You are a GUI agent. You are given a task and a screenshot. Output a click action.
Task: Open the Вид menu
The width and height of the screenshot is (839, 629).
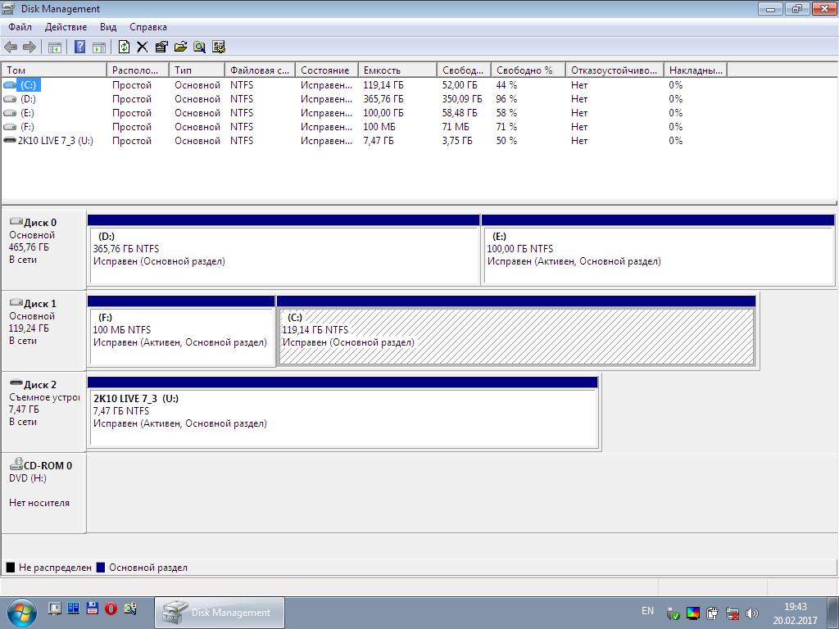[108, 27]
